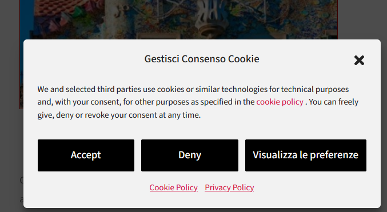Click the Gestisci Consenso Cookie heading
Screen dimensions: 387x212
[x=202, y=59]
